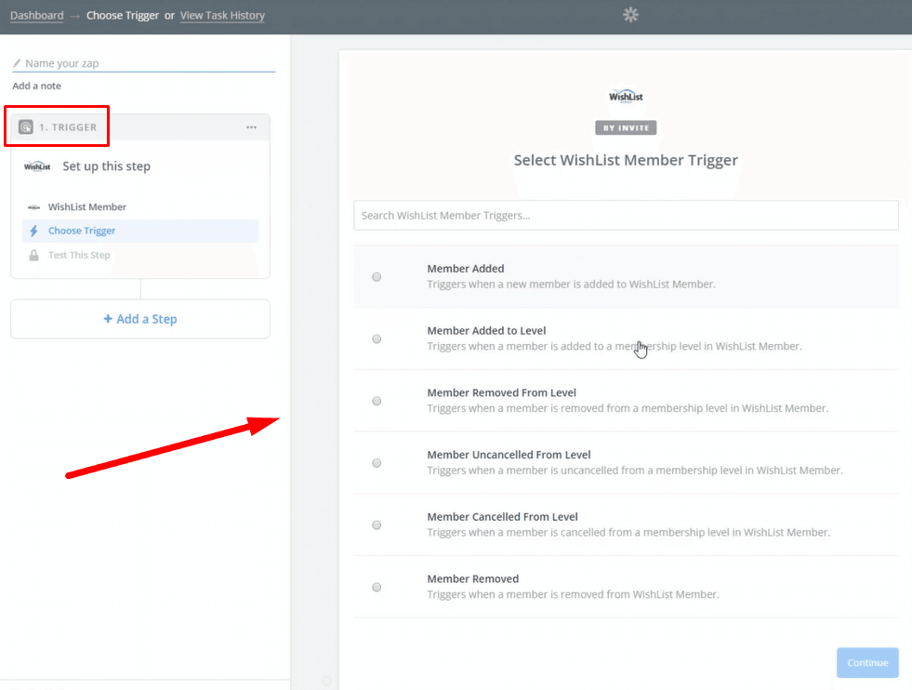Image resolution: width=912 pixels, height=690 pixels.
Task: Select the Member Removed radio button
Action: (x=377, y=587)
